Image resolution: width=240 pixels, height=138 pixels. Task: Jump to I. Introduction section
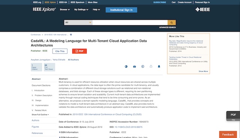pyautogui.click(x=38, y=90)
